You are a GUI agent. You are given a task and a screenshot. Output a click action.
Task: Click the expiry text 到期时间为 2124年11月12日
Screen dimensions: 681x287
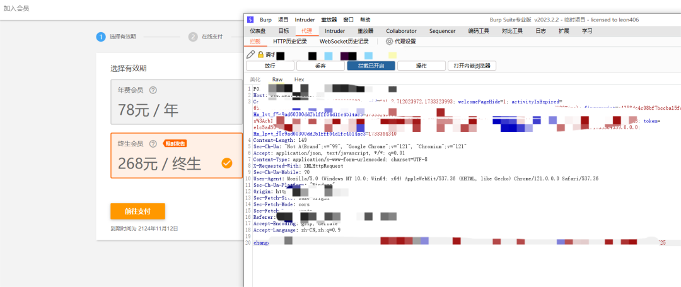[144, 228]
